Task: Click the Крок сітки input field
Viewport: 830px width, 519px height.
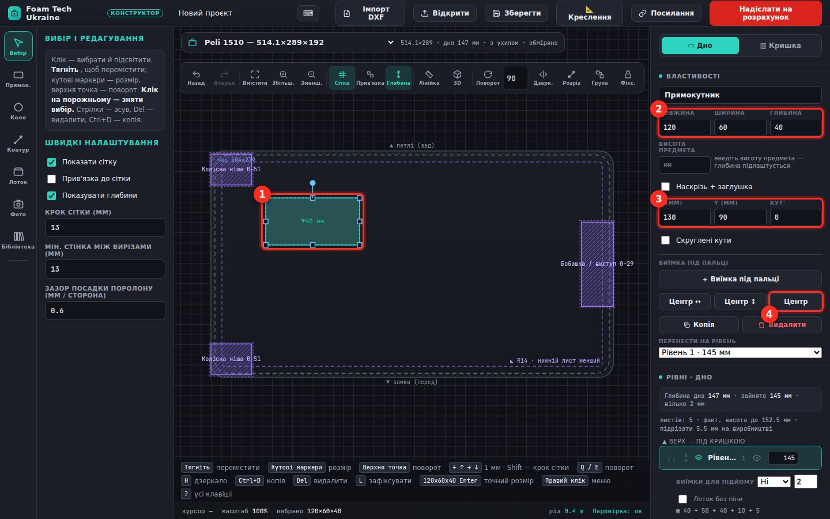Action: (x=105, y=227)
